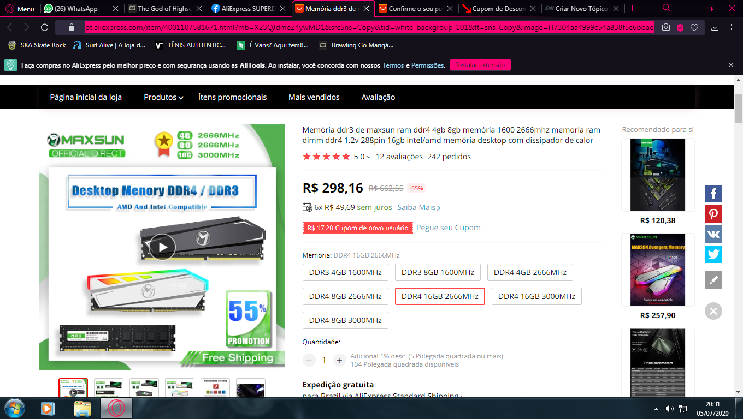Image resolution: width=743 pixels, height=419 pixels.
Task: Open the browser snapshot camera icon
Action: [665, 27]
